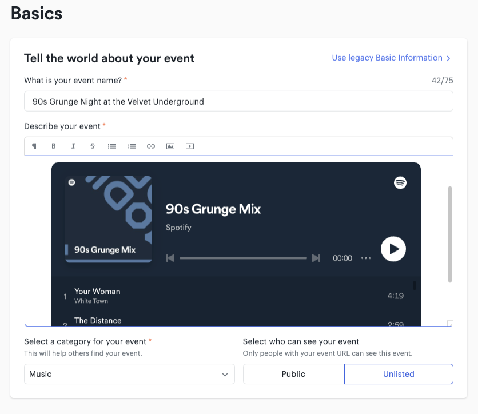Click the event name input field

(x=238, y=102)
